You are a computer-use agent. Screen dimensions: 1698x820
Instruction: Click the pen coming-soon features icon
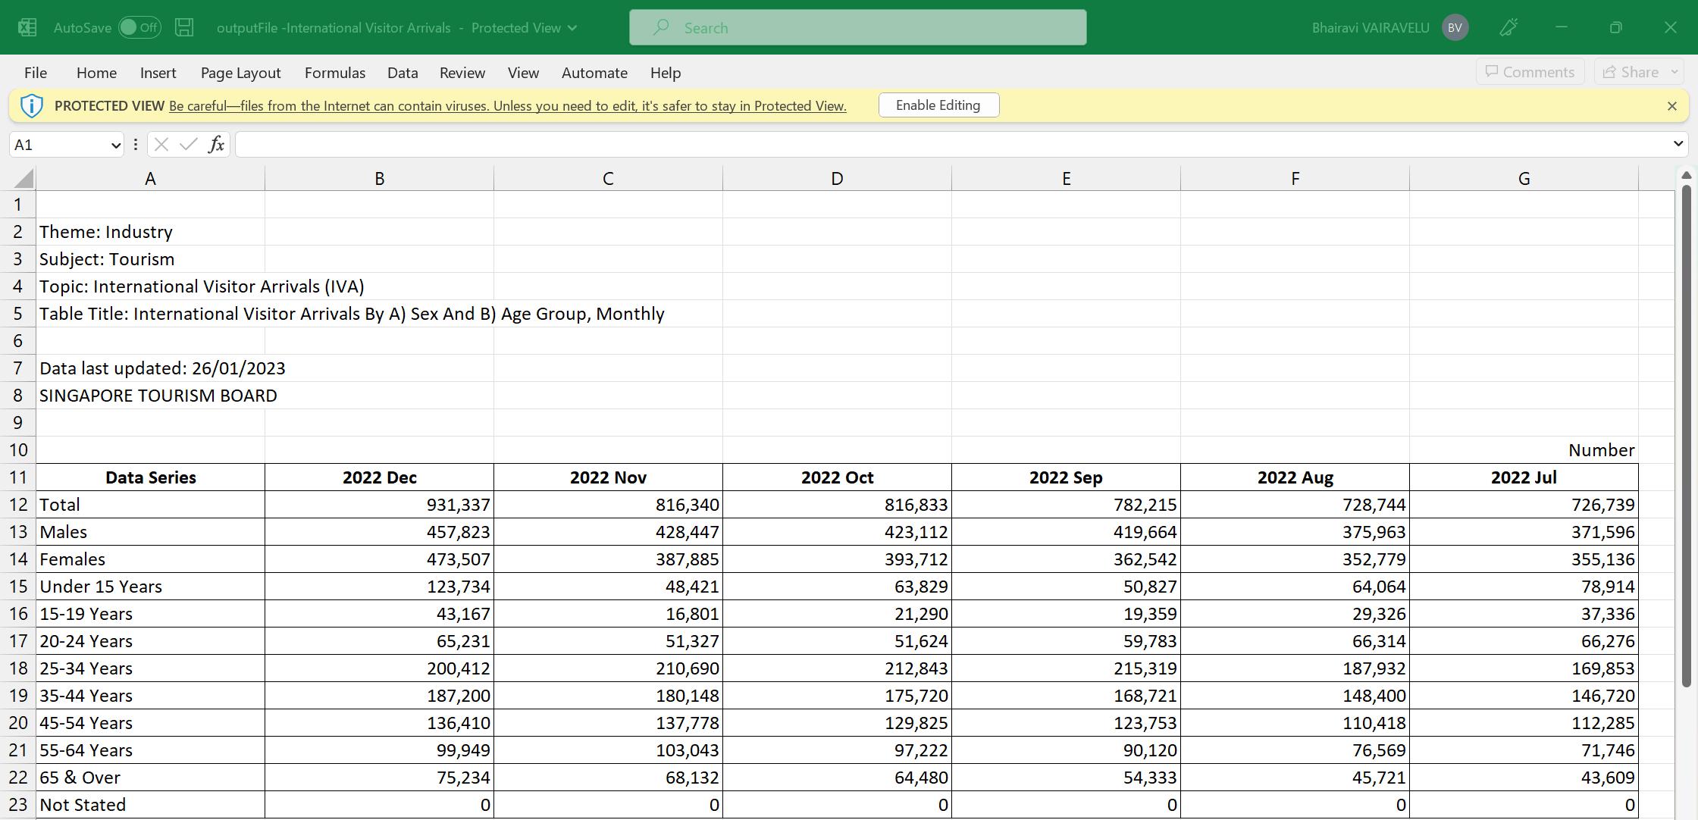point(1508,28)
